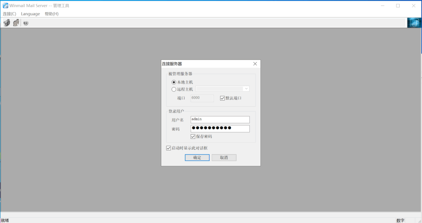
Task: Toggle the 启动时显示此对话框 checkbox
Action: (169, 148)
